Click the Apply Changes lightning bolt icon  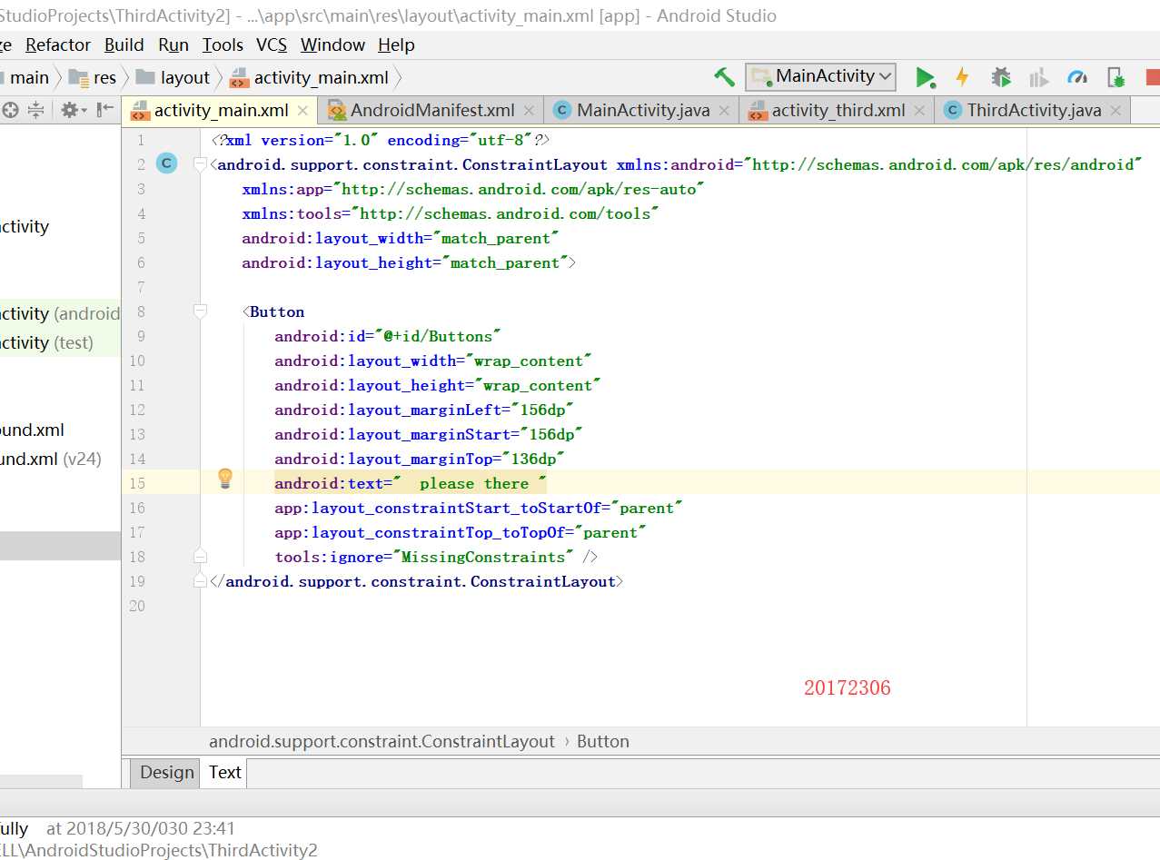962,77
